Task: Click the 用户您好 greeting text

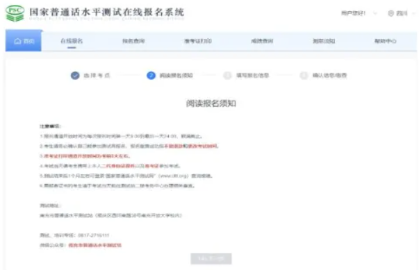Action: [353, 13]
